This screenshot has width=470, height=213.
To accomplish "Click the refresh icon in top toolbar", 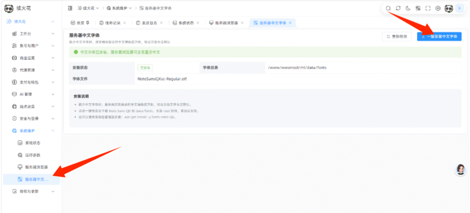I will click(398, 8).
